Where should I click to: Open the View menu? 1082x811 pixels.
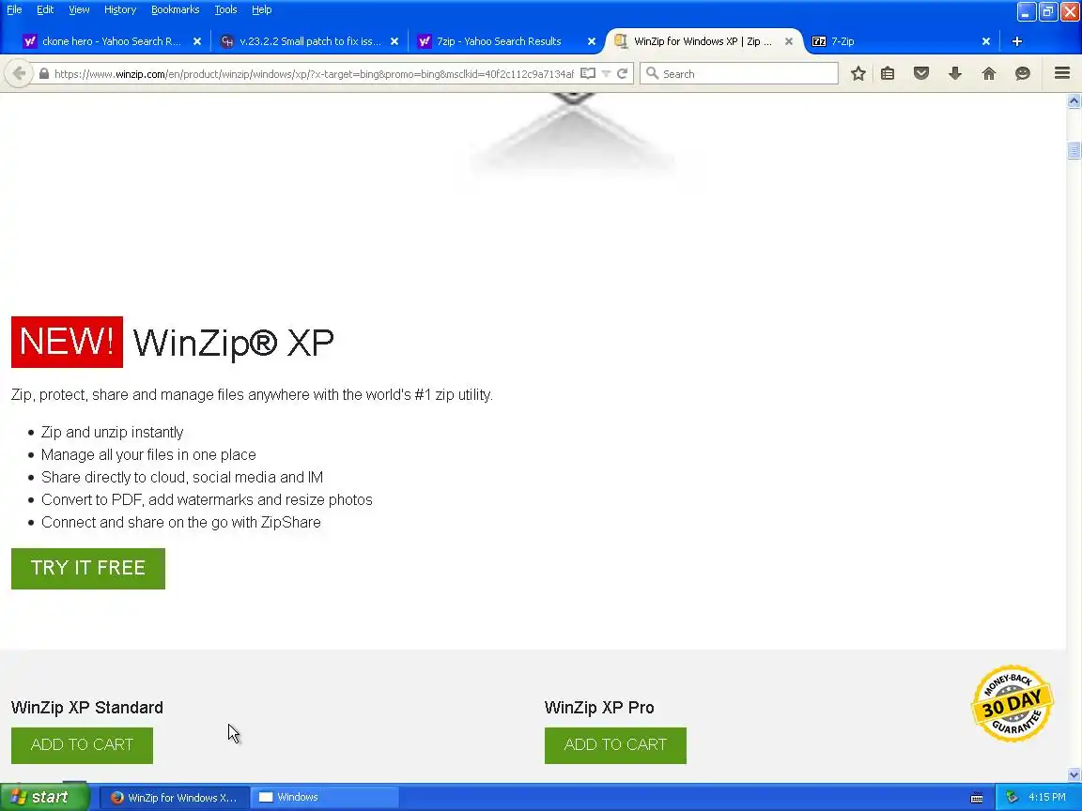pos(79,9)
